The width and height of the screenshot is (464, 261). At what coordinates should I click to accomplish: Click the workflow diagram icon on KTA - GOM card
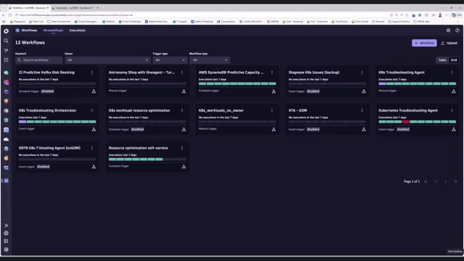click(x=364, y=129)
